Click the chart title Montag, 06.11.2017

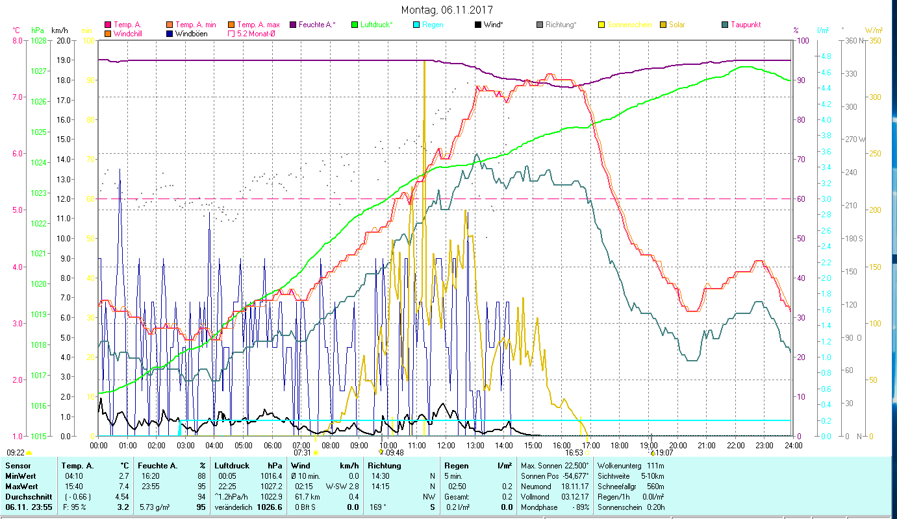coord(447,10)
